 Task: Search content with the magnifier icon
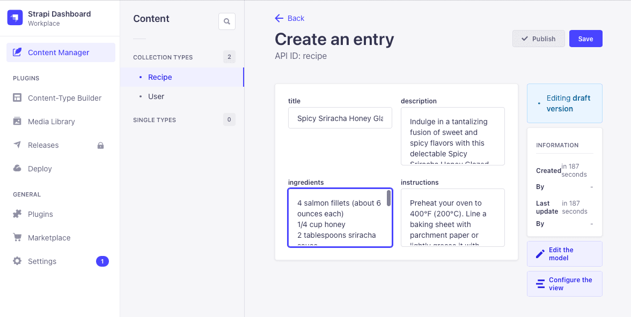tap(227, 21)
